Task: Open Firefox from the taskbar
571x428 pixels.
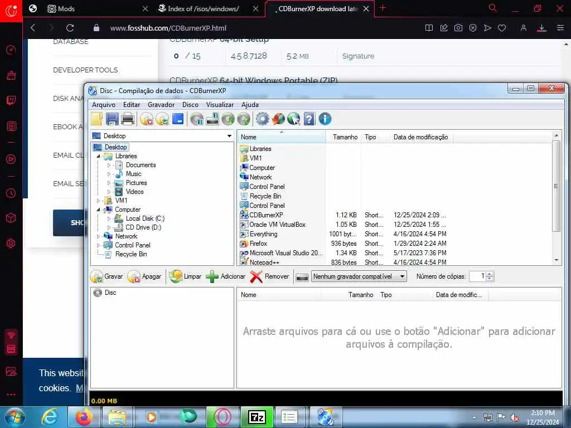Action: pos(84,417)
